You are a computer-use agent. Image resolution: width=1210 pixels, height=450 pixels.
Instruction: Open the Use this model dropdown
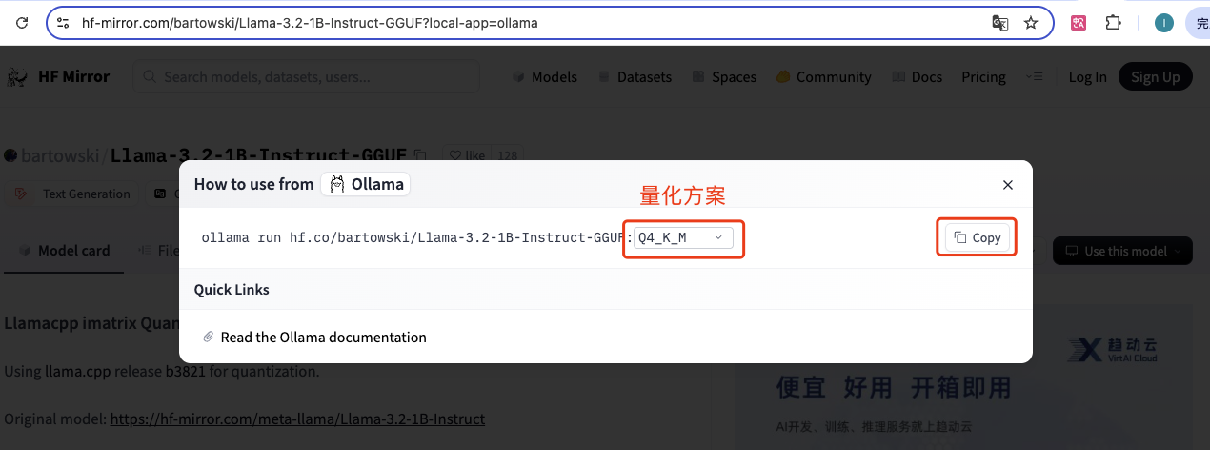tap(1122, 251)
